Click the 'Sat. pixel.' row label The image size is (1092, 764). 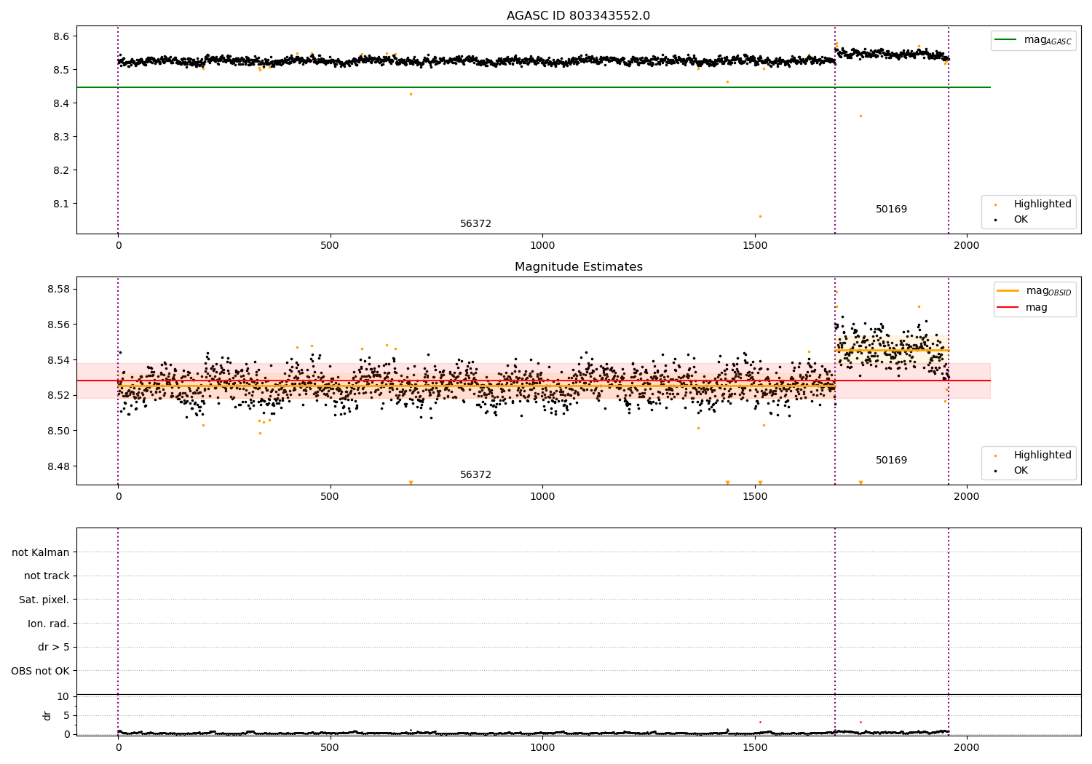tap(44, 600)
